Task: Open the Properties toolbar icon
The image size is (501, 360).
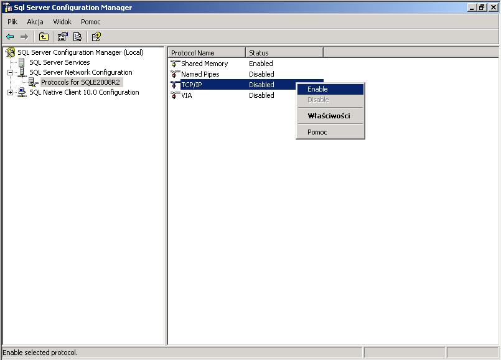Action: click(63, 37)
